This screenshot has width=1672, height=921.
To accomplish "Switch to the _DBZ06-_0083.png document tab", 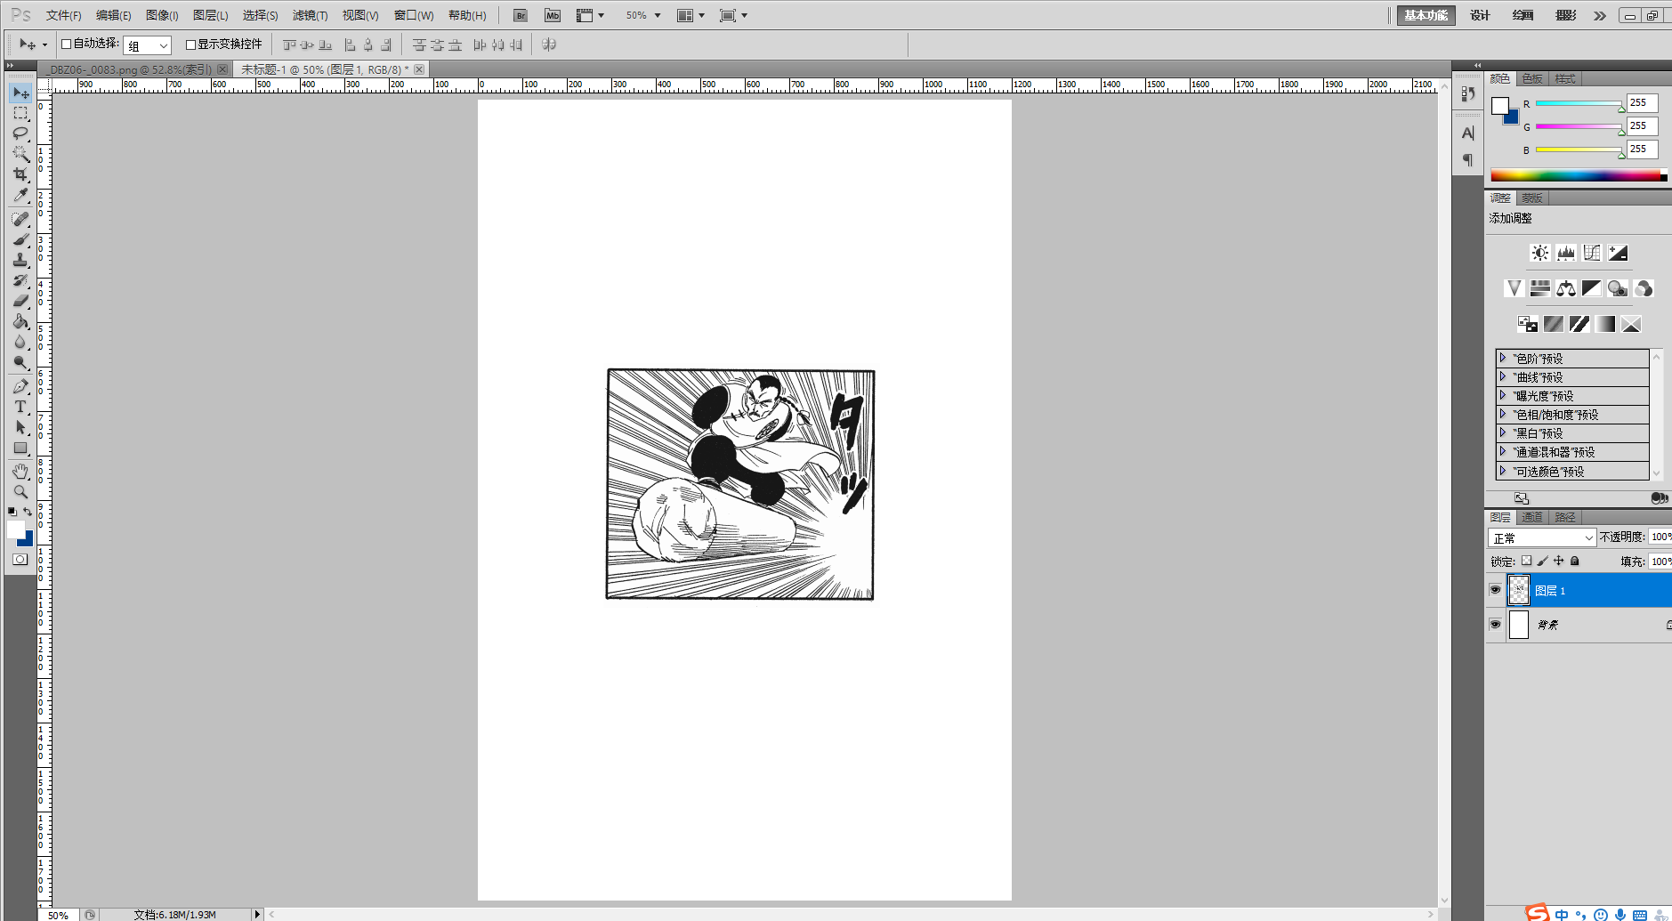I will click(x=130, y=69).
